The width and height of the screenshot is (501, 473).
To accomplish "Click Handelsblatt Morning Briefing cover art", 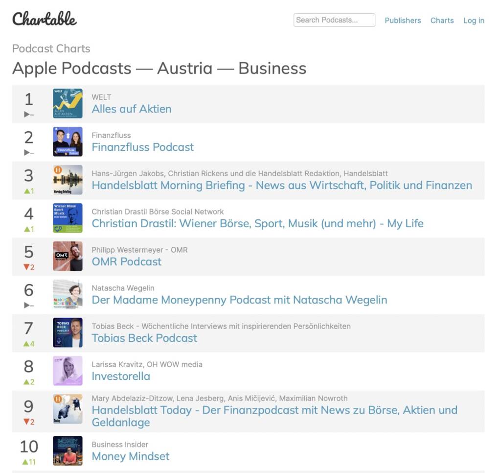I will point(68,180).
